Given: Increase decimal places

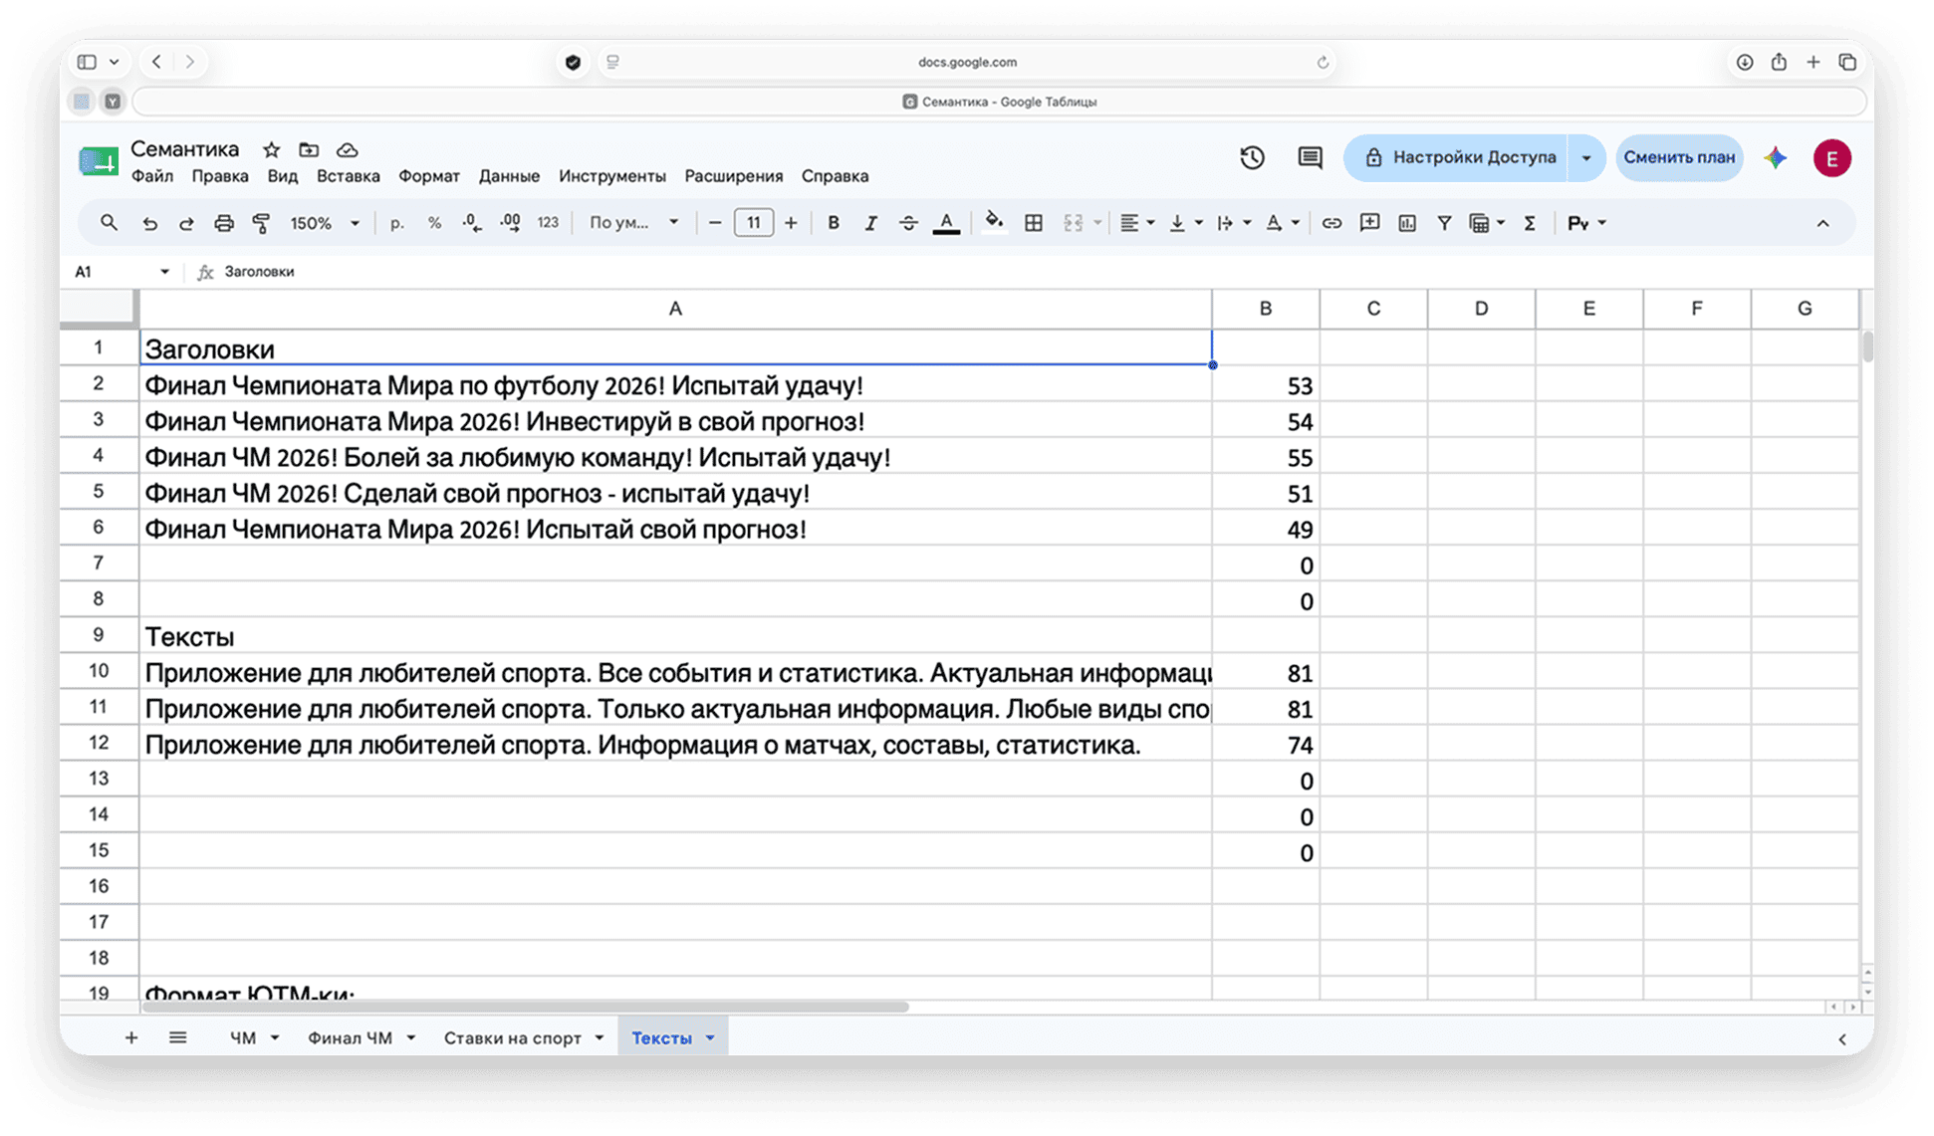Looking at the screenshot, I should click(x=510, y=223).
